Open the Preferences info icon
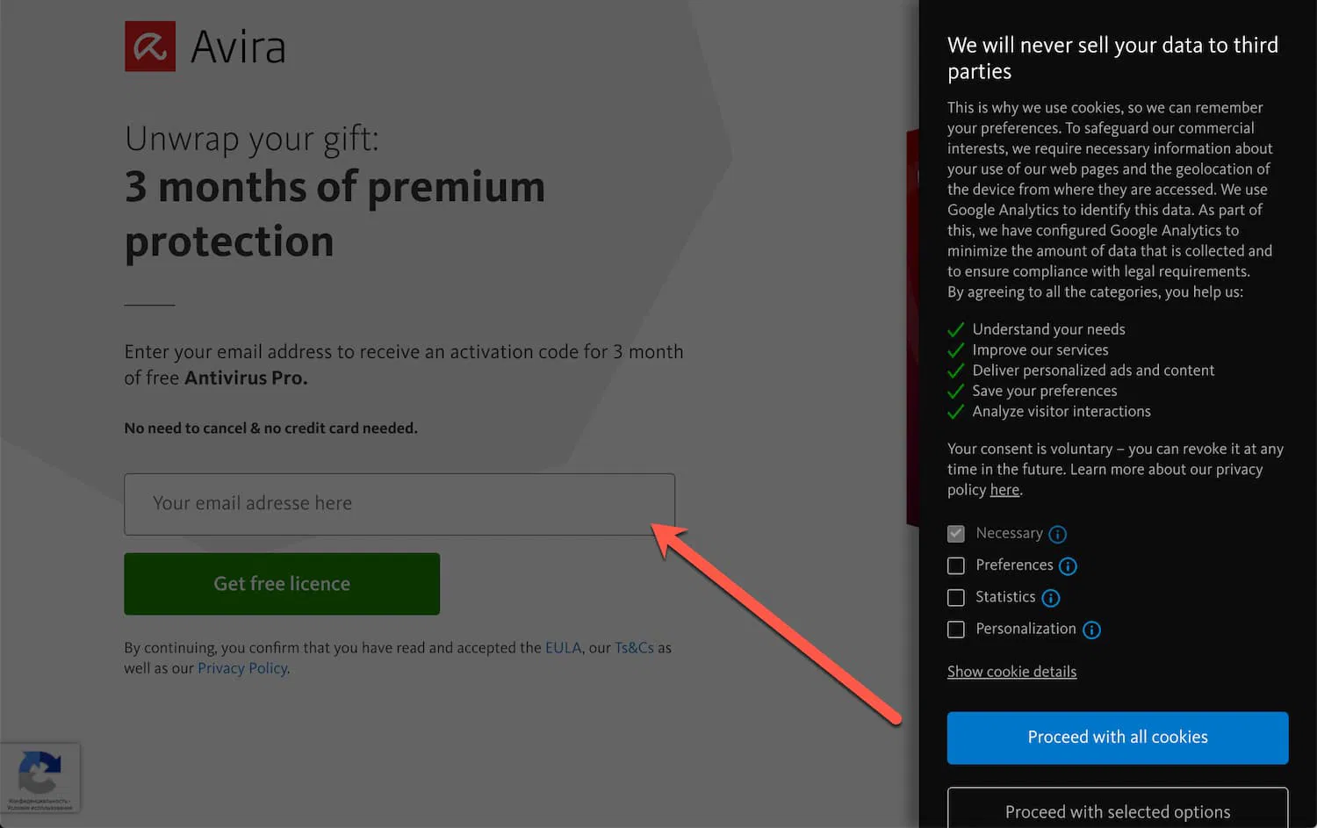Screen dimensions: 1317x828 [1068, 566]
